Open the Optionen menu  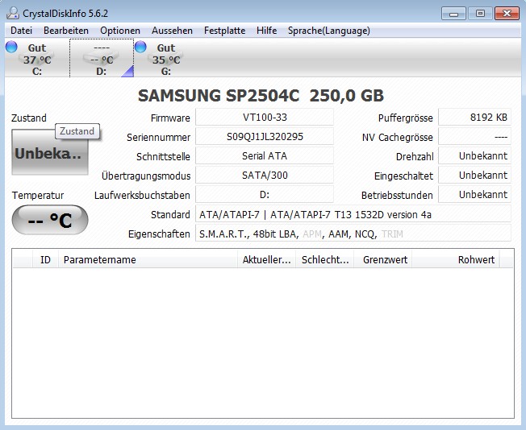point(120,31)
